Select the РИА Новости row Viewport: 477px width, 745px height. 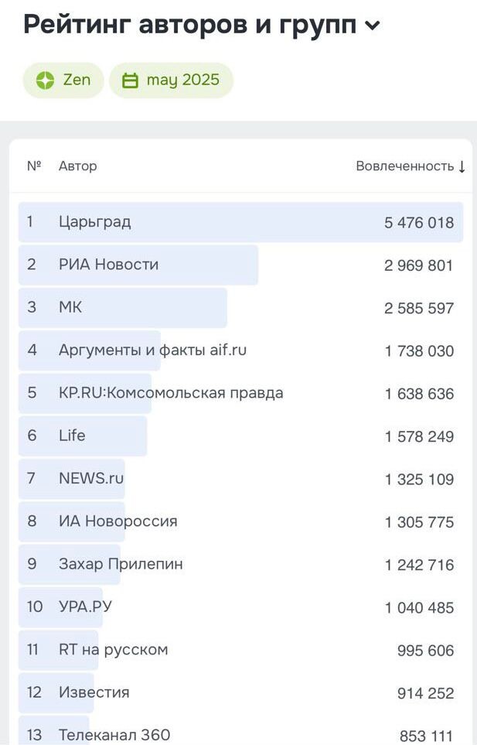[x=240, y=265]
